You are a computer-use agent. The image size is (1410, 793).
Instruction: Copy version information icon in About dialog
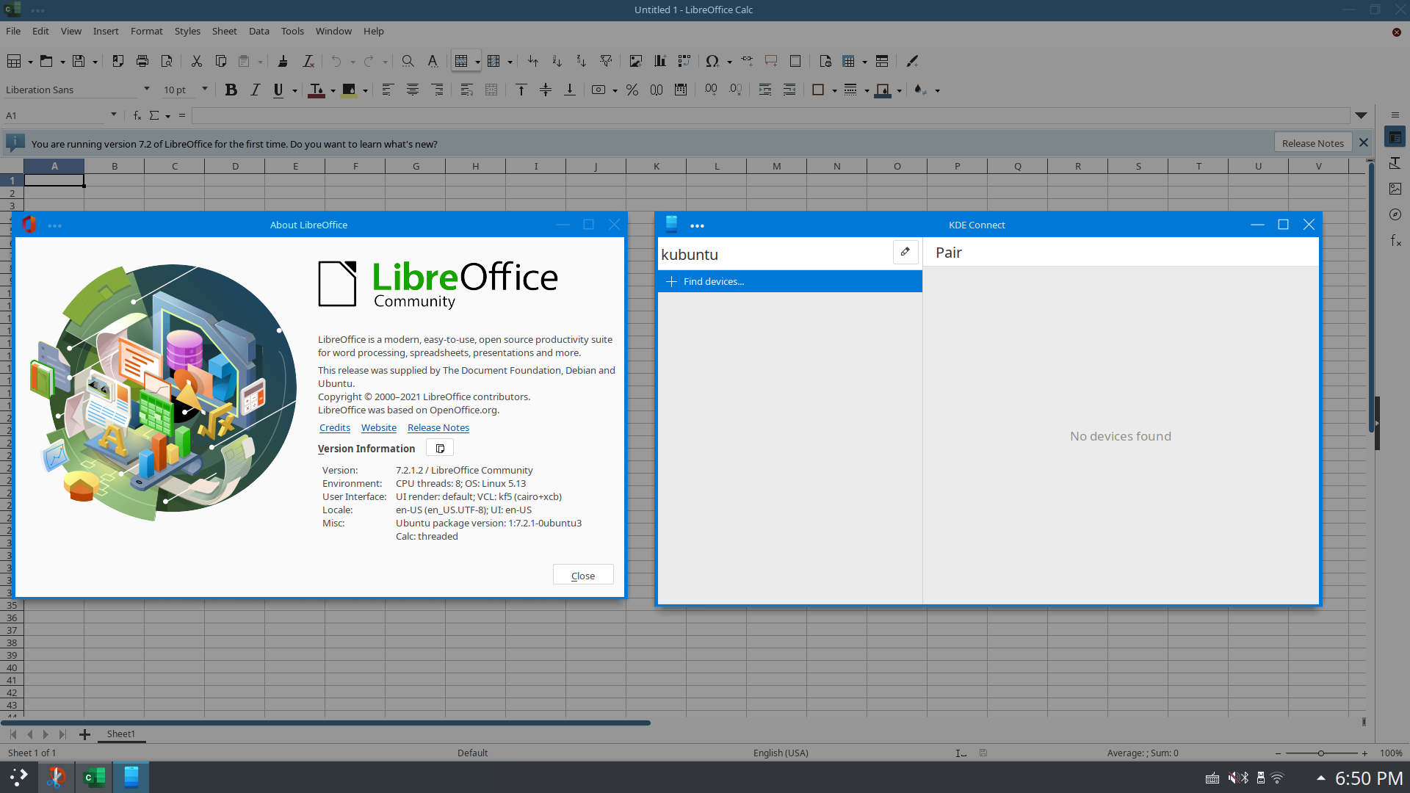[440, 448]
